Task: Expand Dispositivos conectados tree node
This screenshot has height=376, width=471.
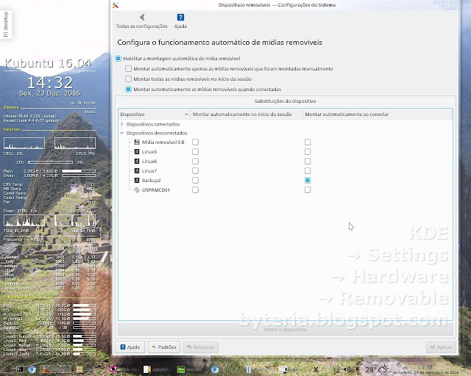Action: 122,124
